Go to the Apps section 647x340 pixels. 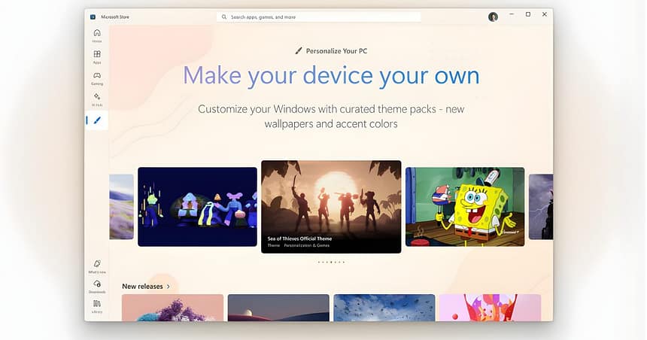(x=97, y=57)
